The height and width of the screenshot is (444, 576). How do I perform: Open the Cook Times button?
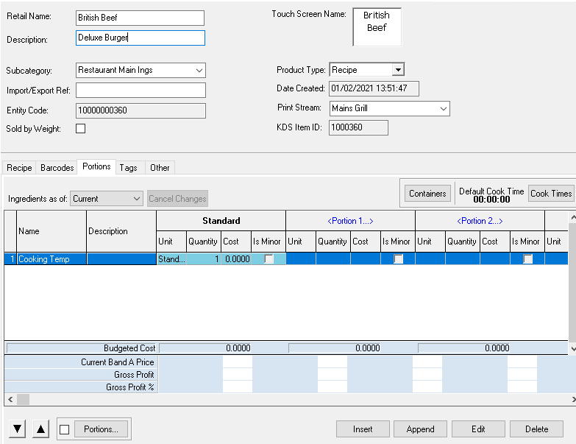[x=550, y=194]
